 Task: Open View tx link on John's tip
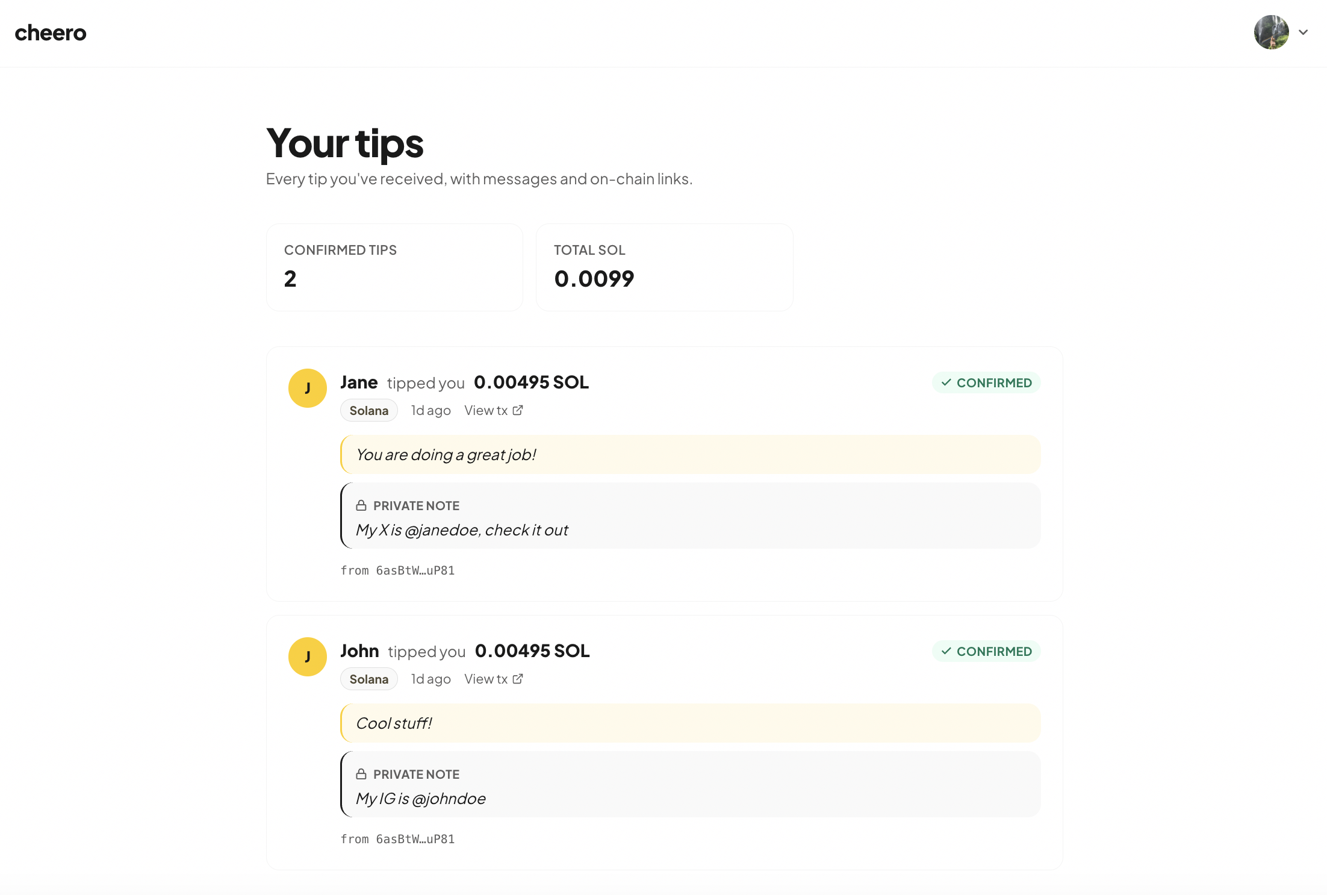pyautogui.click(x=494, y=679)
